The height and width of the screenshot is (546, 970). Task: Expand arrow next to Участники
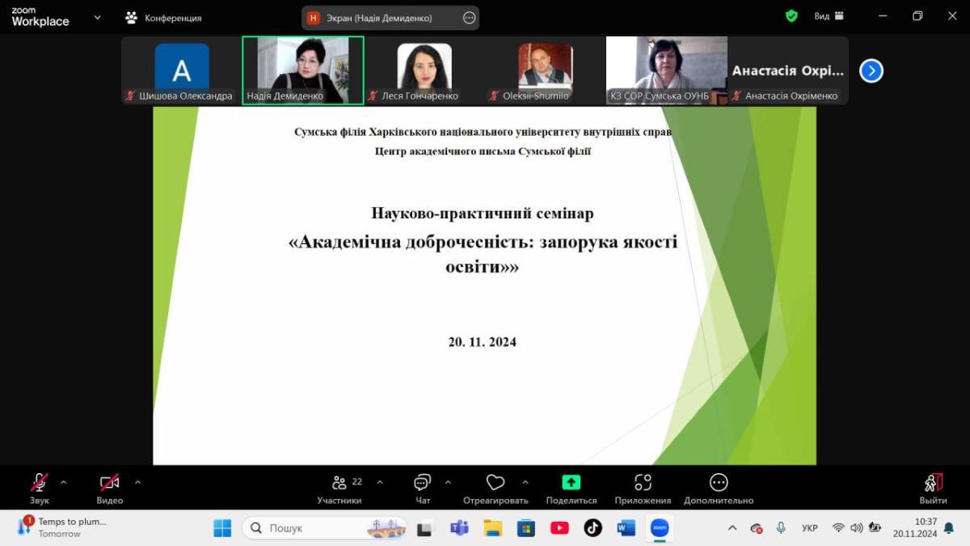pos(380,482)
